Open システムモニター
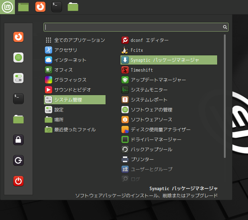248x220 pixels. coord(169,90)
